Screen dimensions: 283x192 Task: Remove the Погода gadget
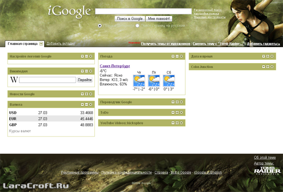[x=181, y=56]
